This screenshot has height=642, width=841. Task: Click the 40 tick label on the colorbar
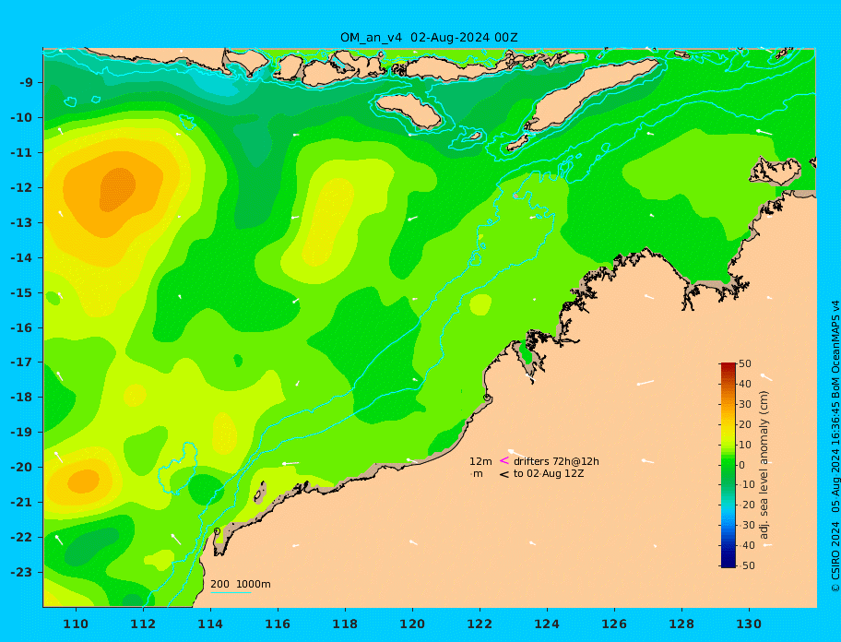click(x=745, y=384)
